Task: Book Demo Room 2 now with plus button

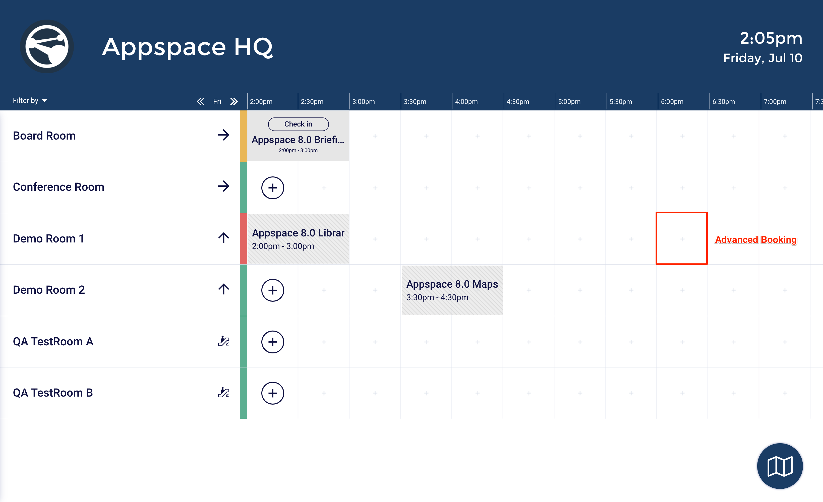Action: click(273, 290)
